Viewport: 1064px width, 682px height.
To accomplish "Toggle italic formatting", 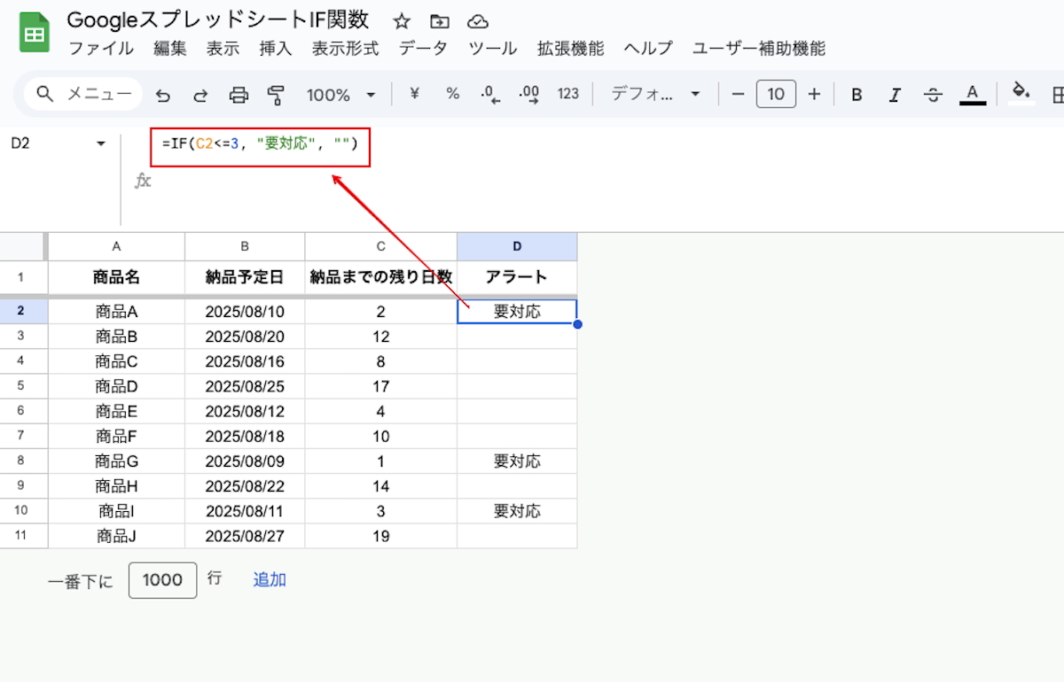I will 895,95.
